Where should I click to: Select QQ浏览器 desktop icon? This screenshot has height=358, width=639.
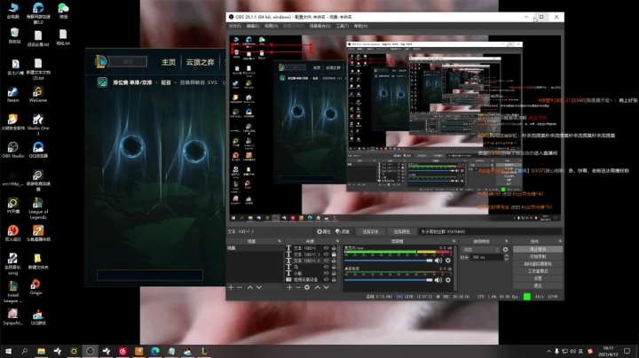(x=38, y=150)
